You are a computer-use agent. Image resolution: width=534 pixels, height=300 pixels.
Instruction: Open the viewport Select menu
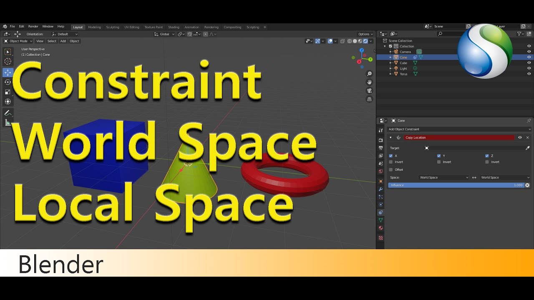(52, 41)
